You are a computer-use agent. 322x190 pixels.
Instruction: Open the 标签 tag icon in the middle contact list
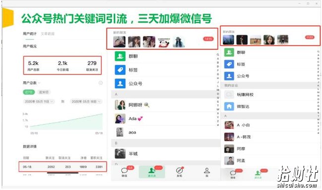click(120, 70)
